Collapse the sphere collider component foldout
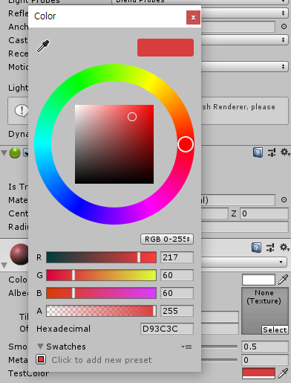The image size is (291, 383). point(4,152)
